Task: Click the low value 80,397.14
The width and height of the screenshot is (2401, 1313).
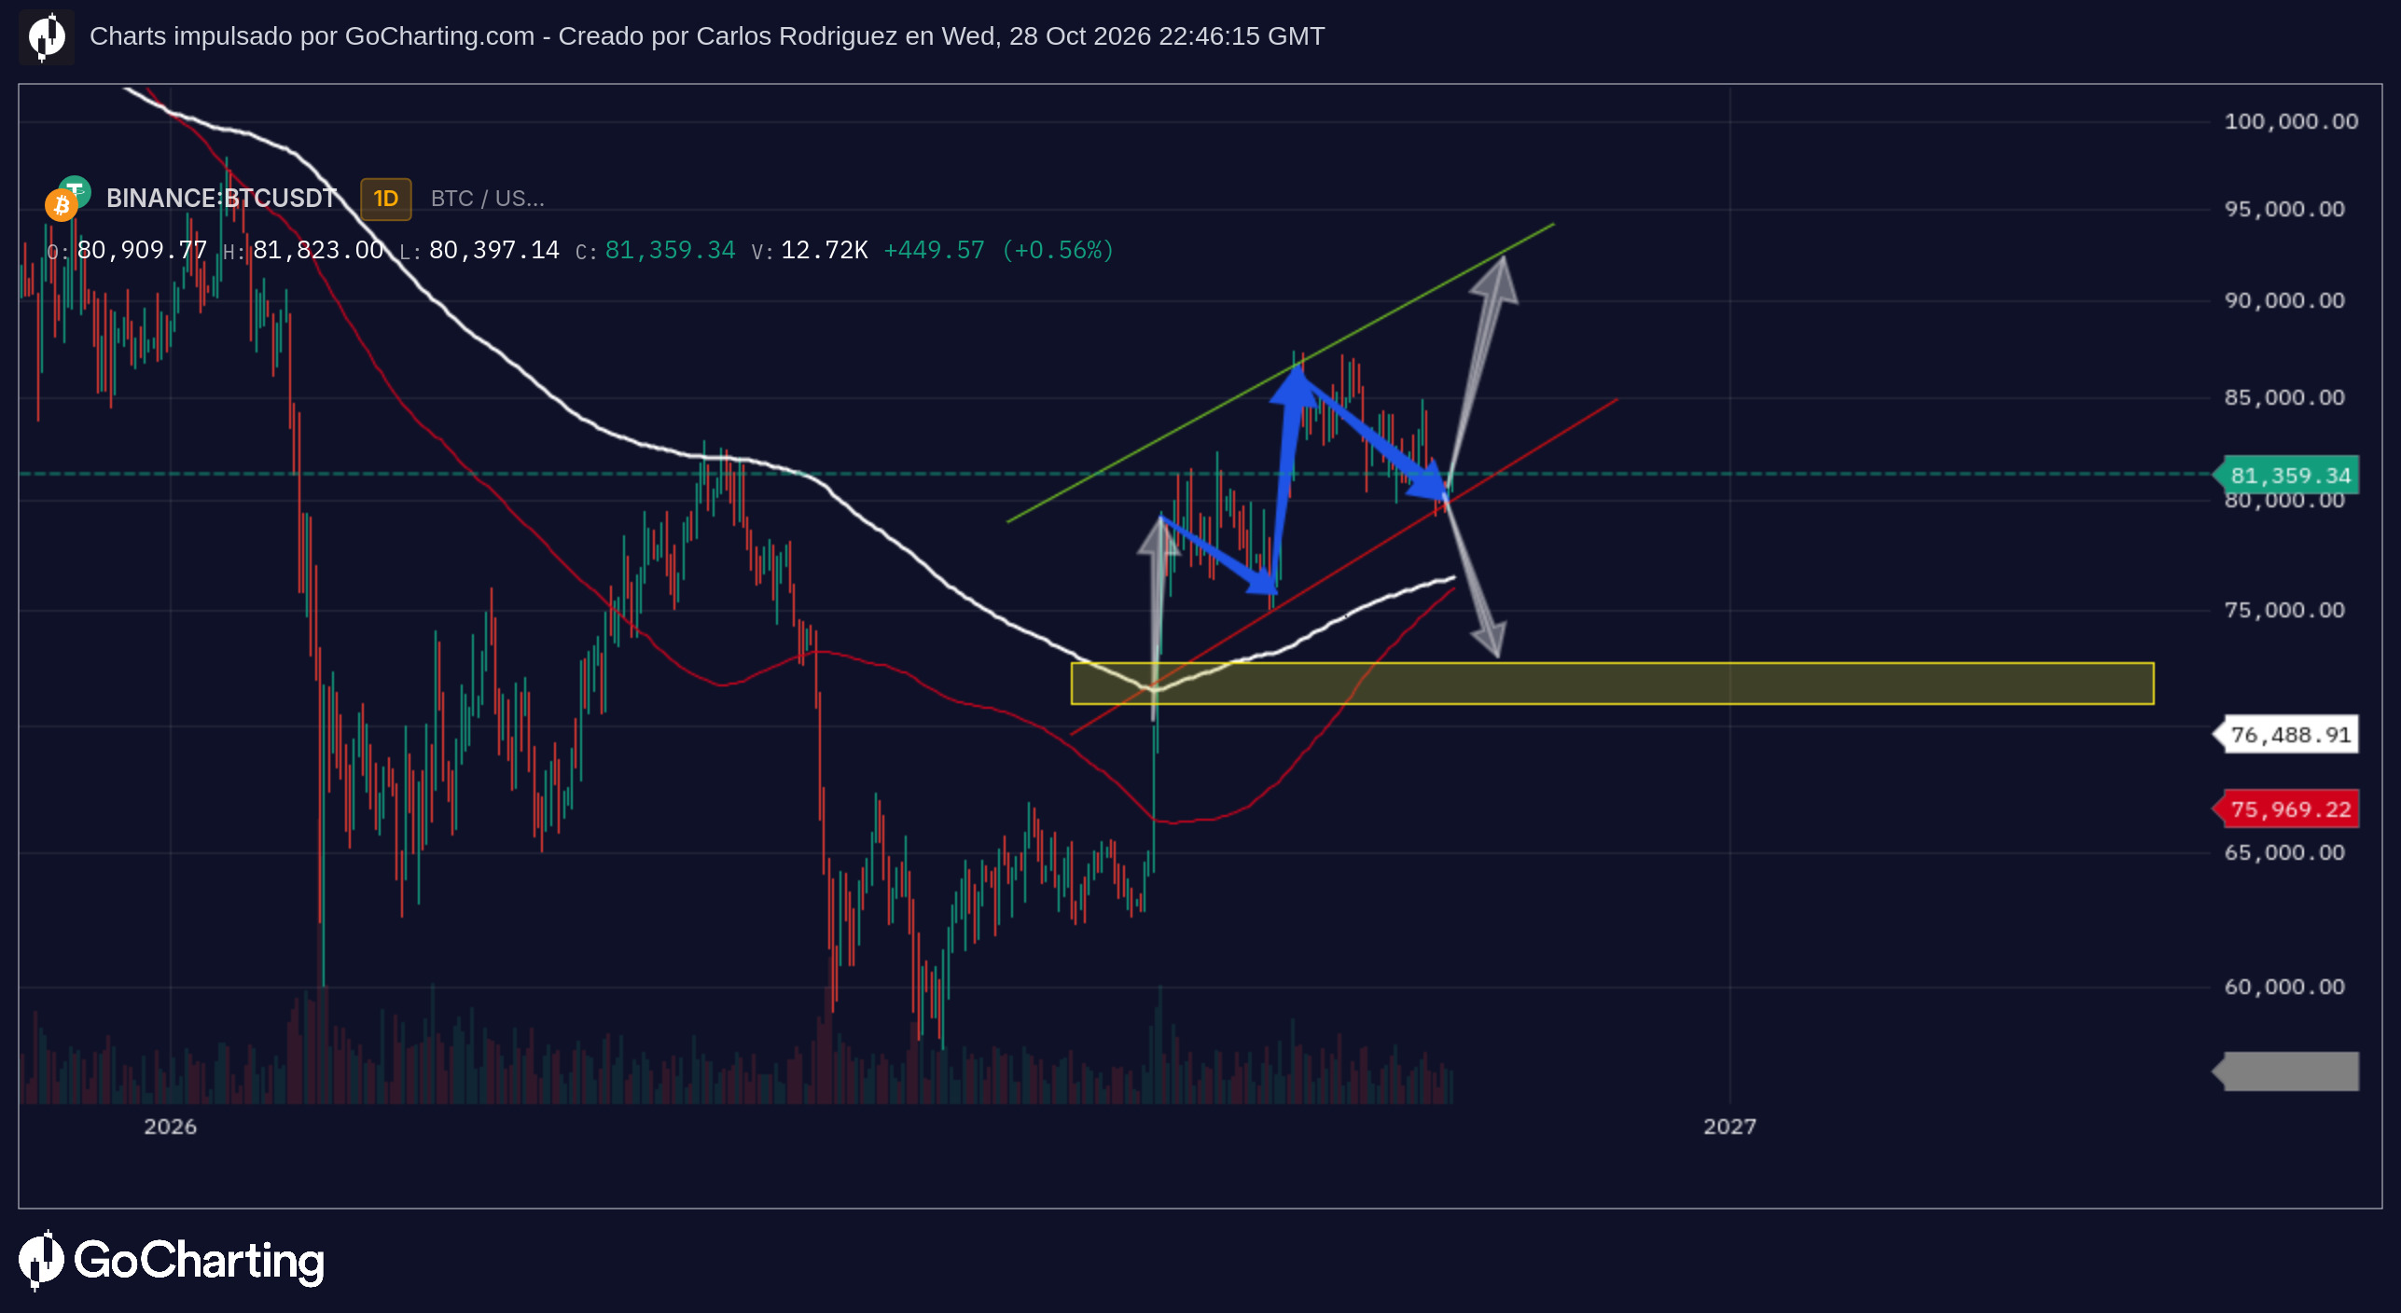Action: coord(493,250)
